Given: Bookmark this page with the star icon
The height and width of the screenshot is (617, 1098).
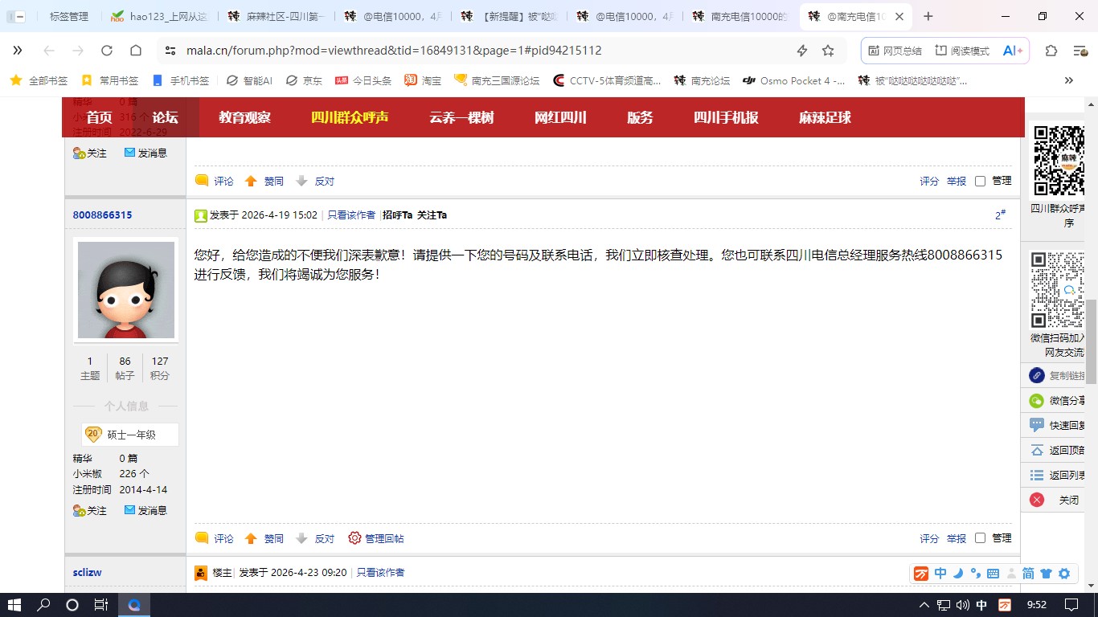Looking at the screenshot, I should coord(828,51).
